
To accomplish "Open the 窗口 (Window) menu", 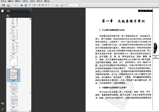I will (x=40, y=1).
